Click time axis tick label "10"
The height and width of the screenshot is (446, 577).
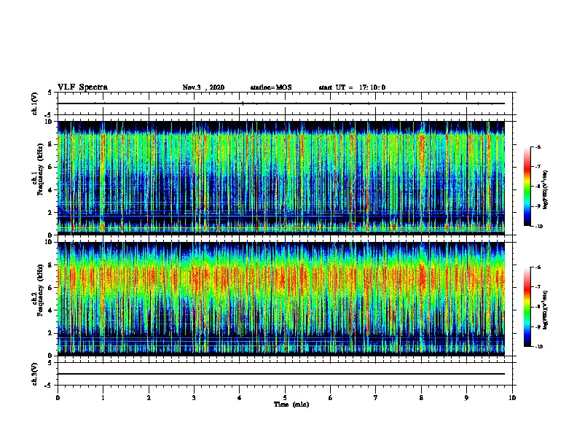[512, 398]
